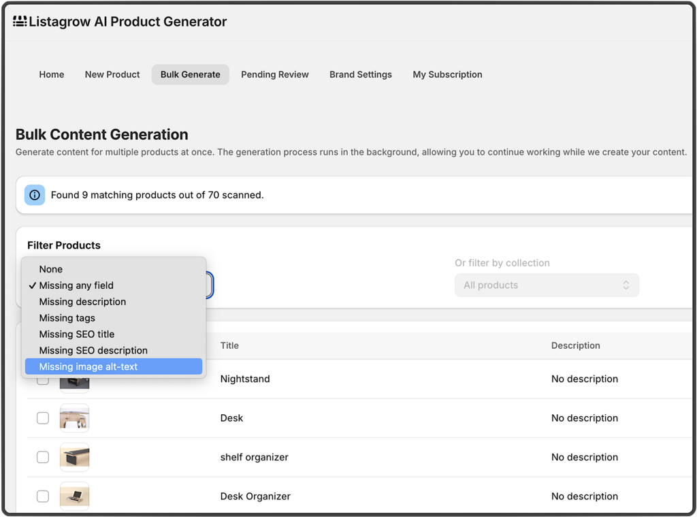
Task: Click the blue info icon in banner
Action: click(x=35, y=195)
